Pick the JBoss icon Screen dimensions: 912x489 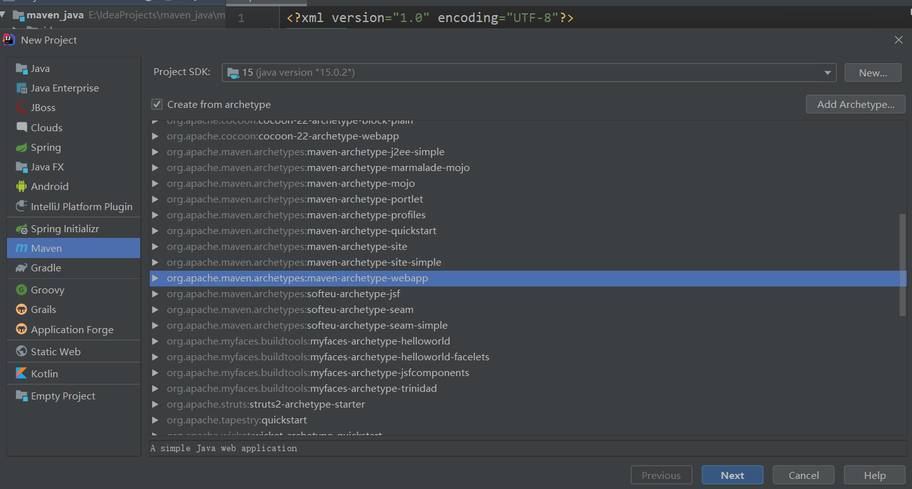point(21,108)
